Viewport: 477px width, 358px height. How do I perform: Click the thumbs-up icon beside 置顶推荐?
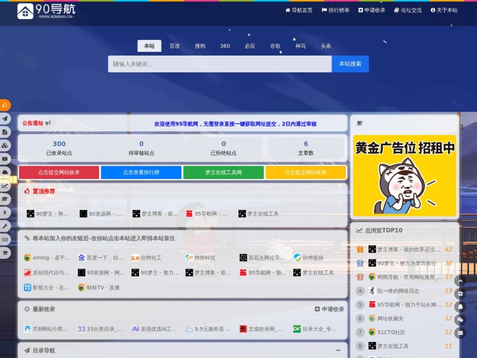(x=27, y=191)
